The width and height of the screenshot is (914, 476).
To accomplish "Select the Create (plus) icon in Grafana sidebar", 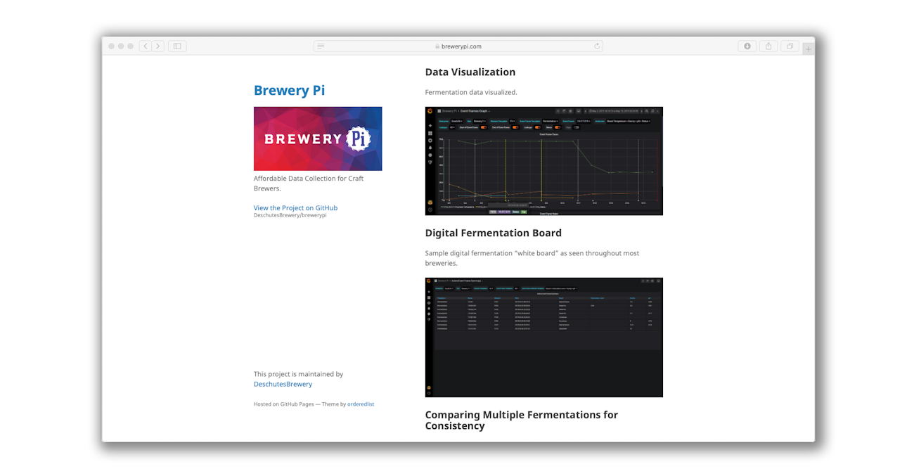I will 430,126.
